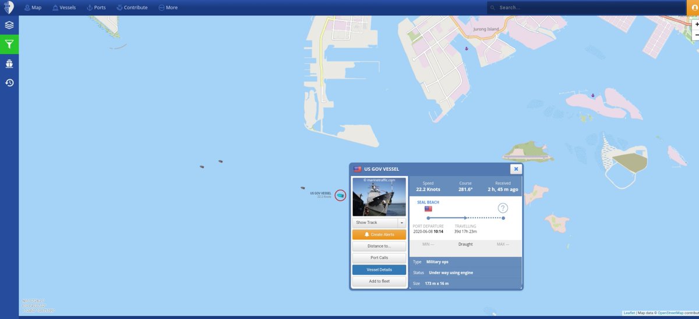Click the '173 m x 16 m' size
The width and height of the screenshot is (699, 319).
pos(437,283)
